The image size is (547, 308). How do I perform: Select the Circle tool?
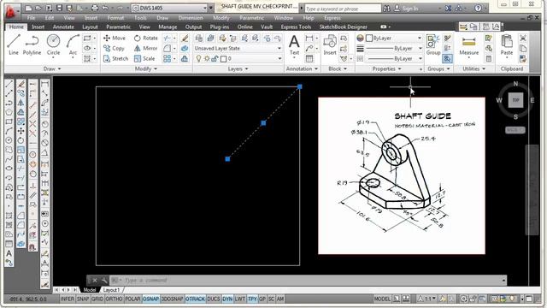[53, 45]
